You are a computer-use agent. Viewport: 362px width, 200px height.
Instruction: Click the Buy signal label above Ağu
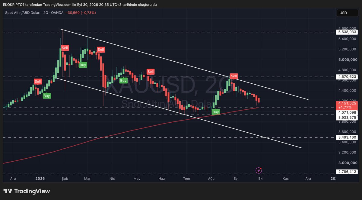tap(216, 112)
